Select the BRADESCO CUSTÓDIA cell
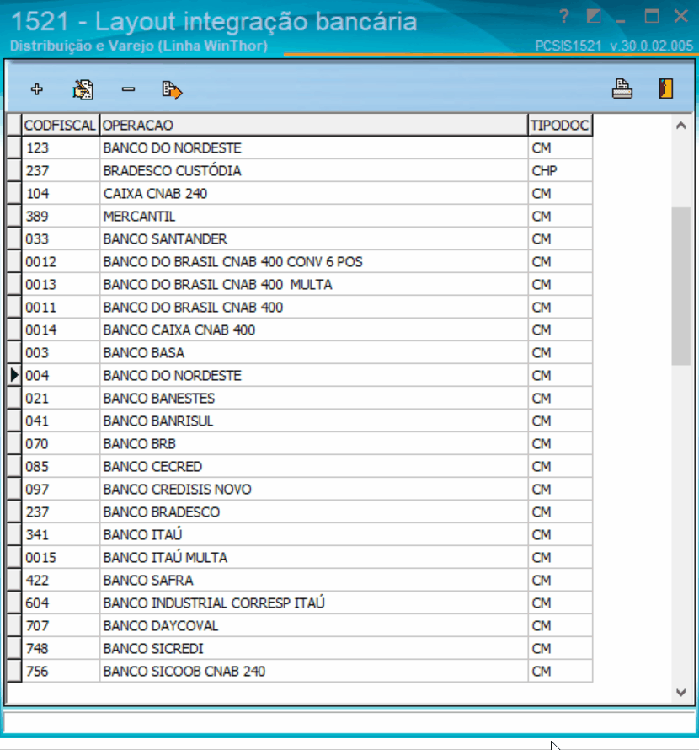Viewport: 699px width, 750px height. pos(313,171)
